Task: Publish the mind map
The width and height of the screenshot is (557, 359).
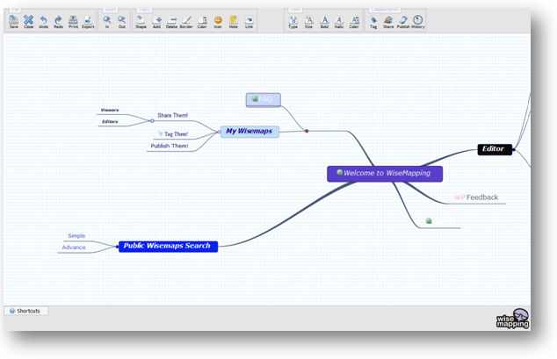Action: (x=403, y=22)
